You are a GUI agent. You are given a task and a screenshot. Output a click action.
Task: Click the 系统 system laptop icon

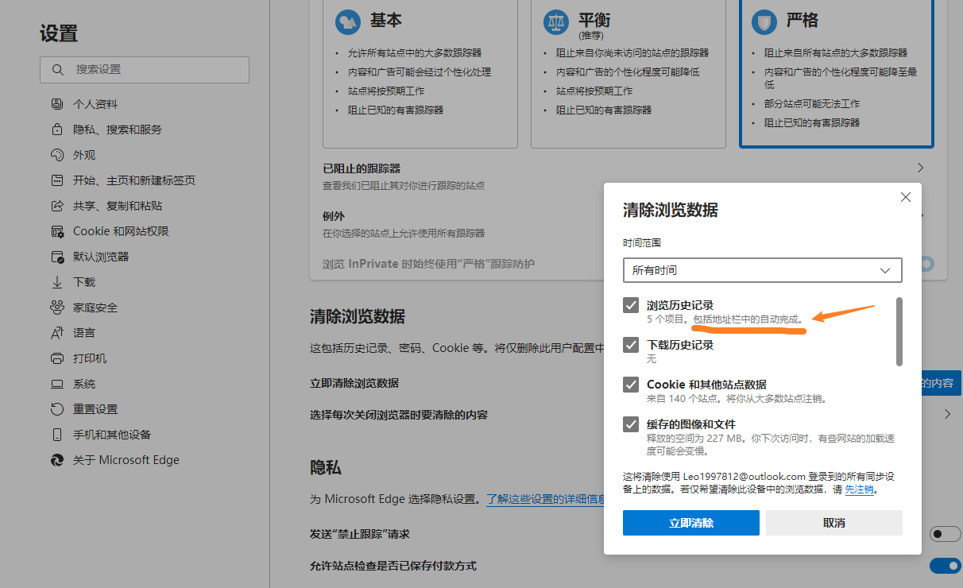[57, 384]
